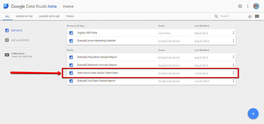The width and height of the screenshot is (264, 124).
Task: Open the Google apps grid icon
Action: point(240,6)
